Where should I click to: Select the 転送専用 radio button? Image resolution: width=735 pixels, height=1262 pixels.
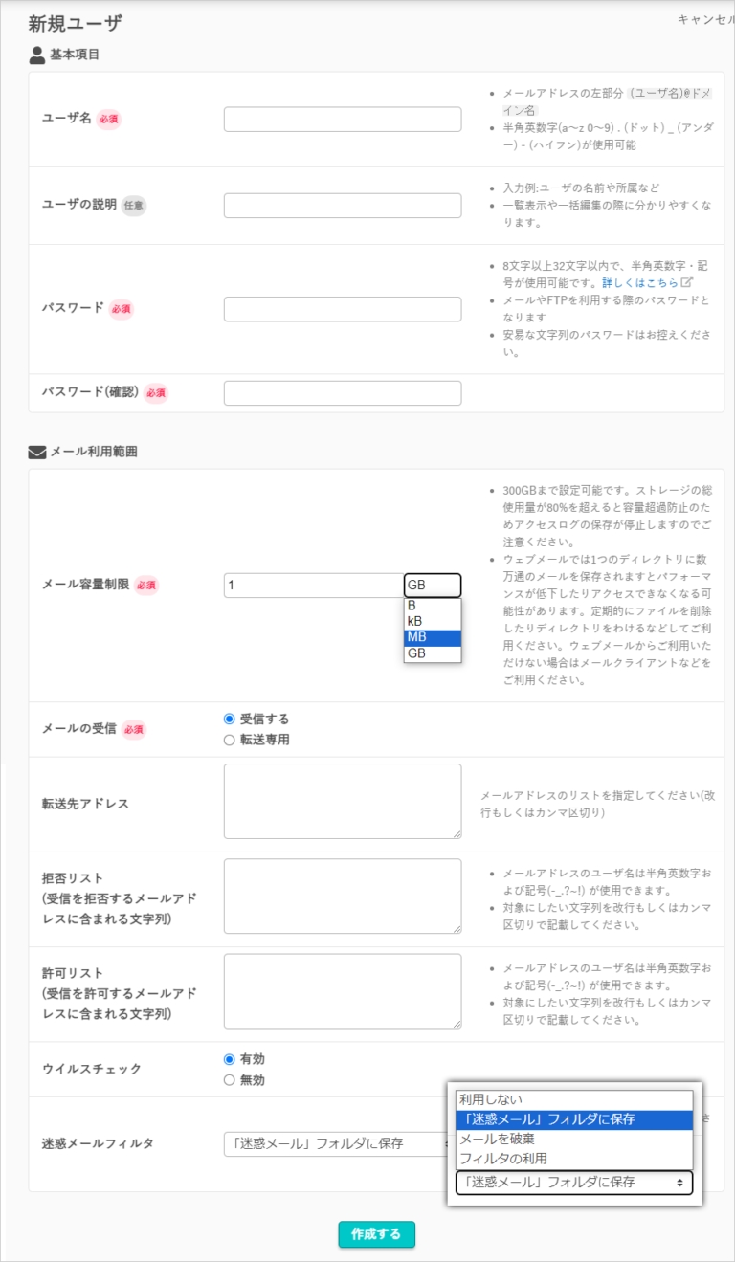coord(229,740)
